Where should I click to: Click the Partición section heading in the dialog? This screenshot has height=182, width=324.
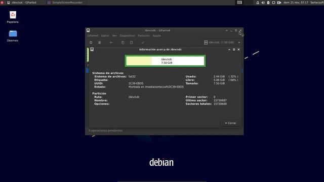99,94
